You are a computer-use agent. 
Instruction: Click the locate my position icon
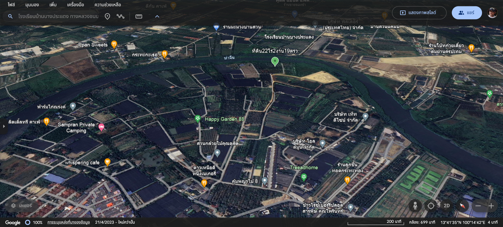pos(431,206)
